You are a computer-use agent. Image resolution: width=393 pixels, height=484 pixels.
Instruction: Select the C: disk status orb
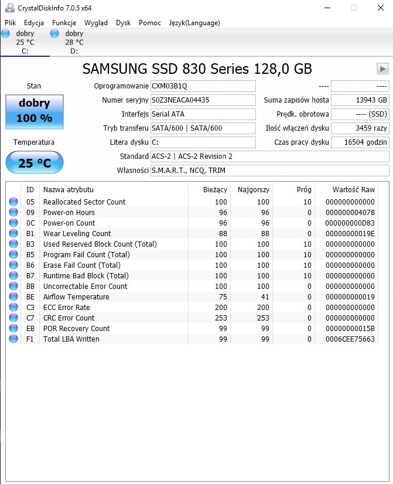coord(5,33)
